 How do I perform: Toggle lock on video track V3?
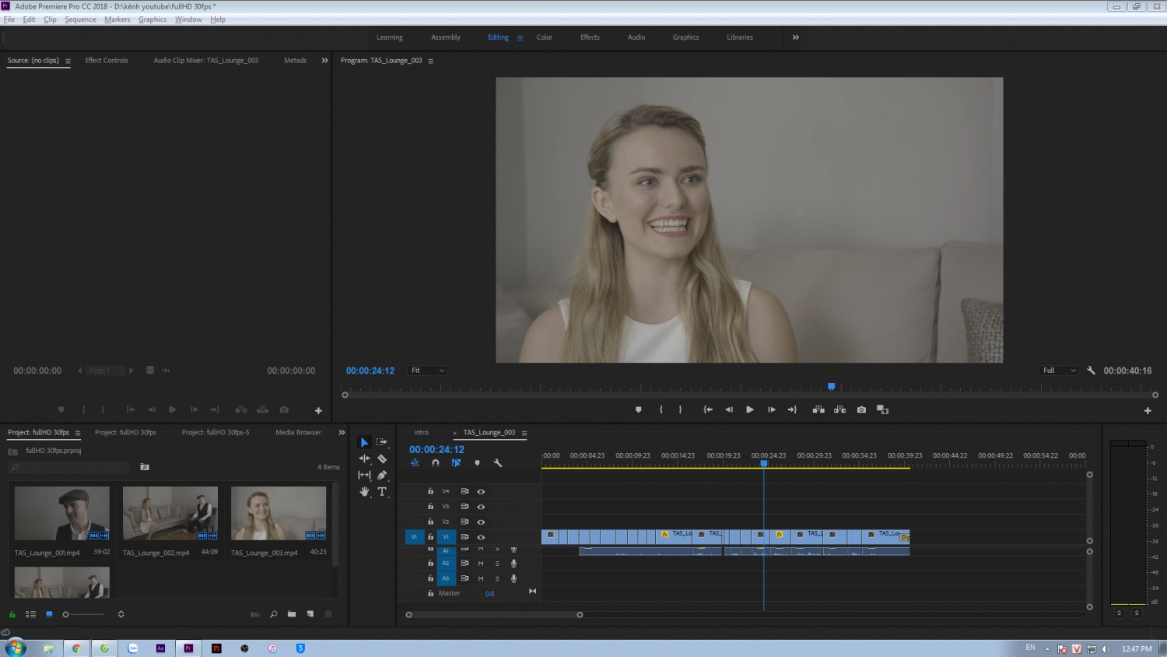click(430, 507)
